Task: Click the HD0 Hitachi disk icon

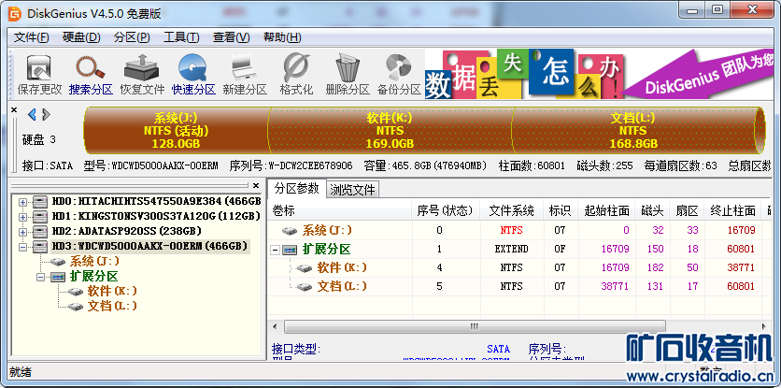Action: (x=40, y=202)
